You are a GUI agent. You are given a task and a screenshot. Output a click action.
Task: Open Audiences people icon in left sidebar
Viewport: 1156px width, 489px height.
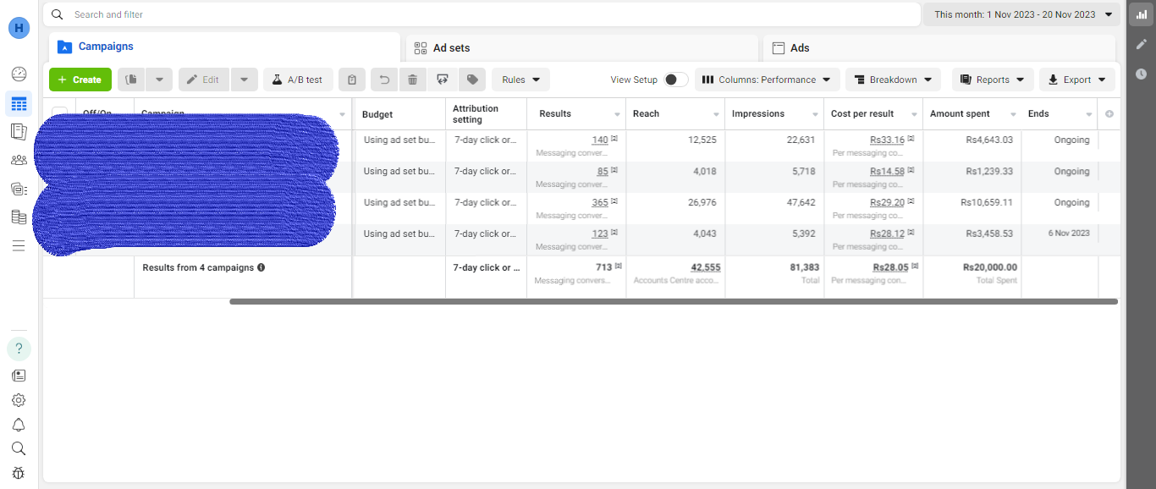19,160
